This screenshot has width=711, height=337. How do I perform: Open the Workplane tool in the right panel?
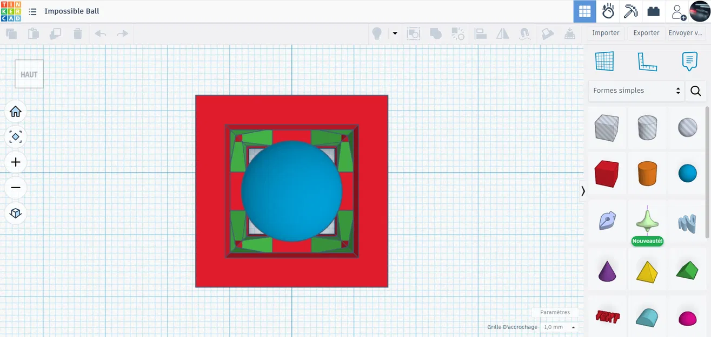(605, 61)
